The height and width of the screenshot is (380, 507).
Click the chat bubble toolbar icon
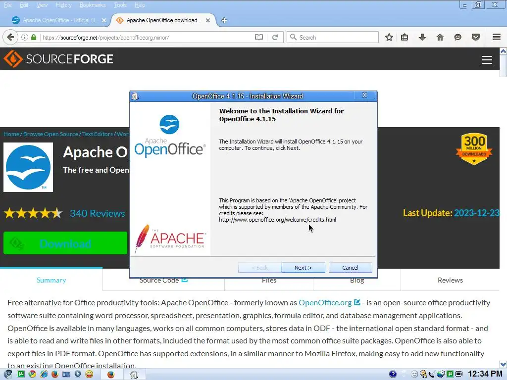click(x=458, y=37)
